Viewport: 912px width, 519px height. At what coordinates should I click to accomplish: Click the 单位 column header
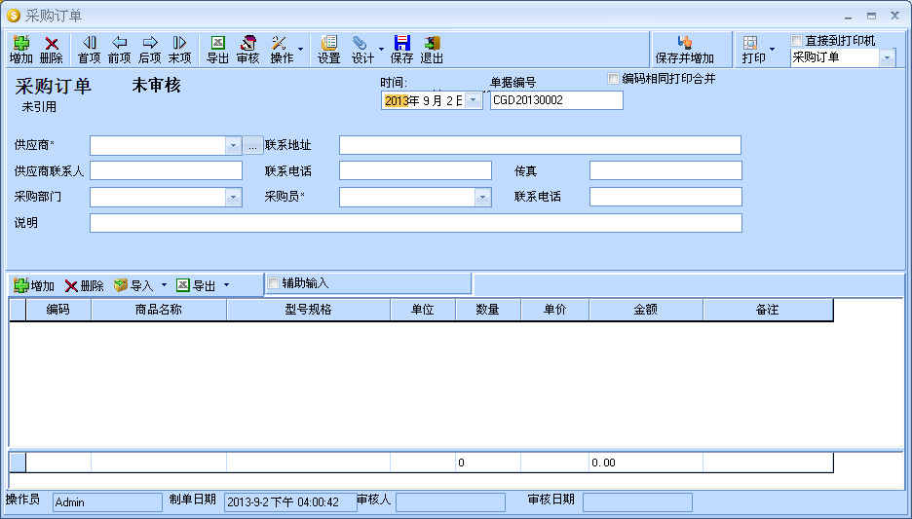pyautogui.click(x=423, y=310)
